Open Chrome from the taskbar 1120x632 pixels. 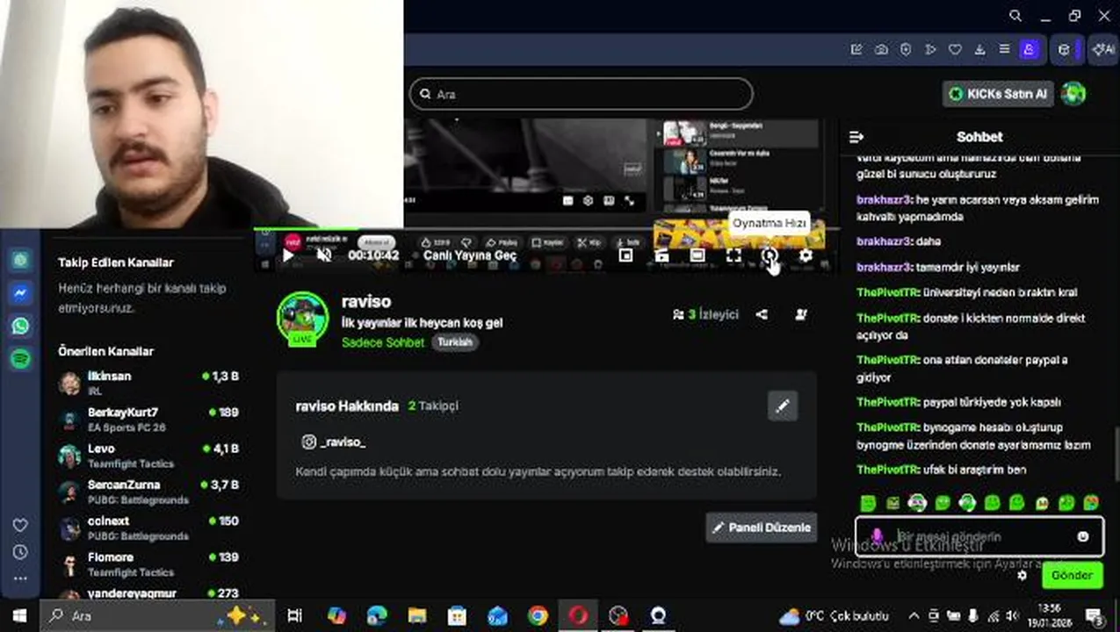pos(538,615)
